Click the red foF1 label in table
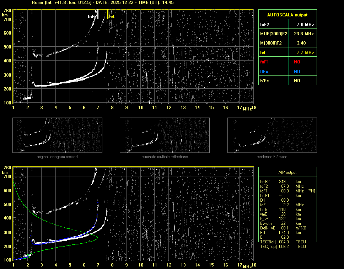 click(x=265, y=62)
